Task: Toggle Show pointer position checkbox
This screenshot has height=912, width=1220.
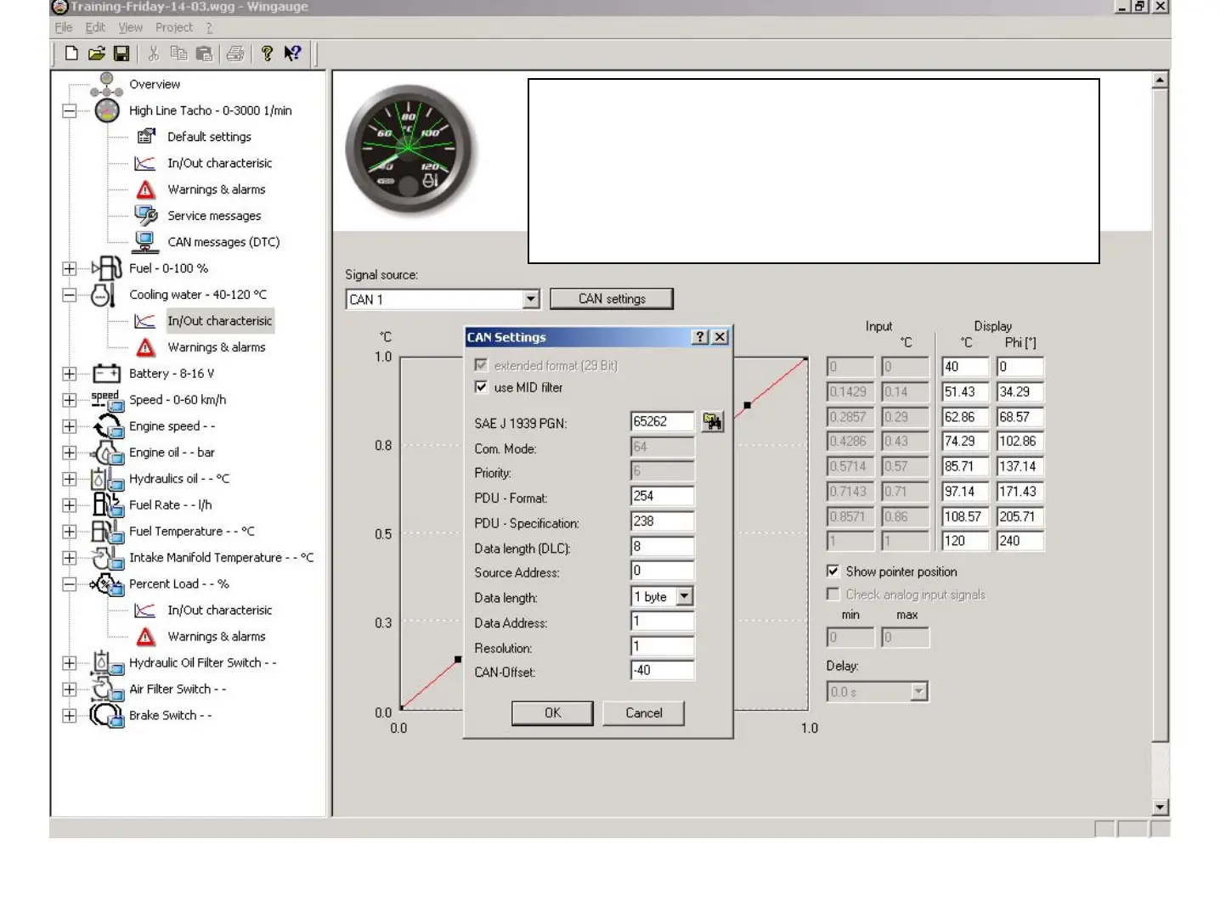Action: coord(833,571)
